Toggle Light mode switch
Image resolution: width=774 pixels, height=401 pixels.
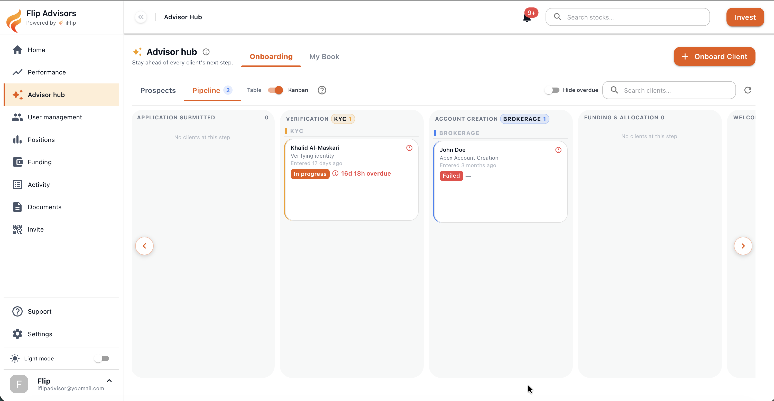pos(102,358)
